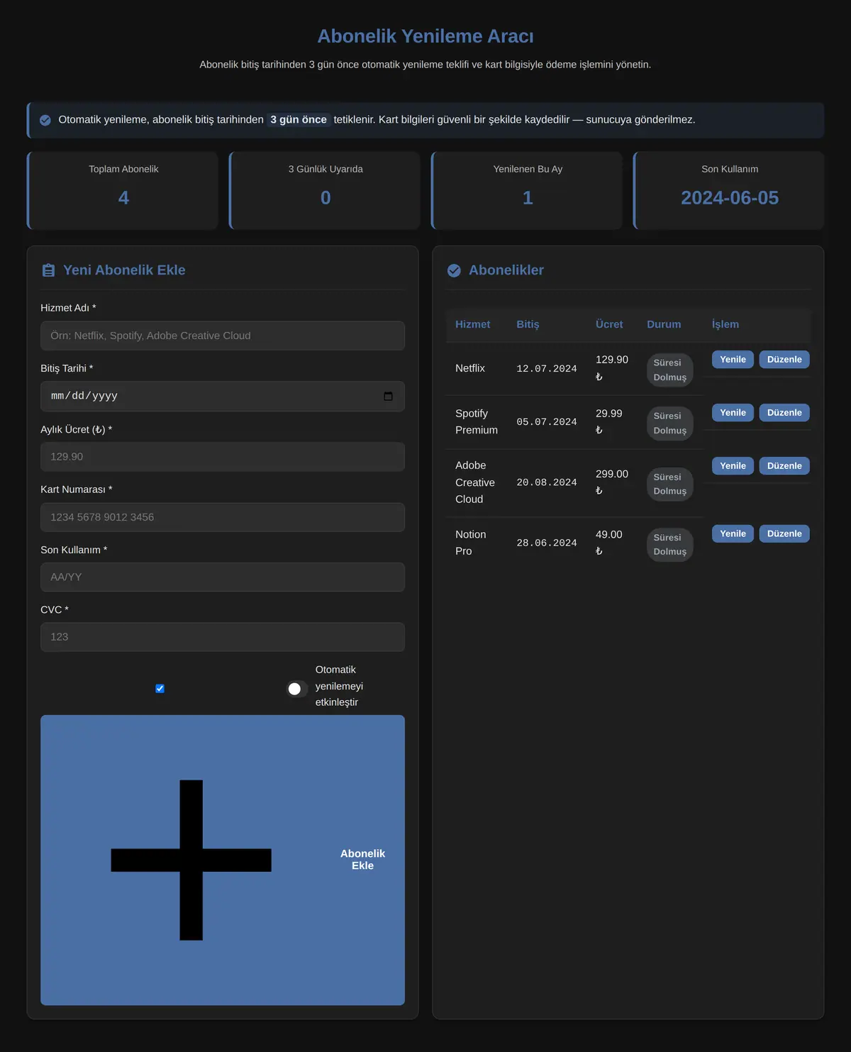The image size is (851, 1052).
Task: Click the Süresi Dolmuş badge for Notion Pro
Action: tap(669, 544)
